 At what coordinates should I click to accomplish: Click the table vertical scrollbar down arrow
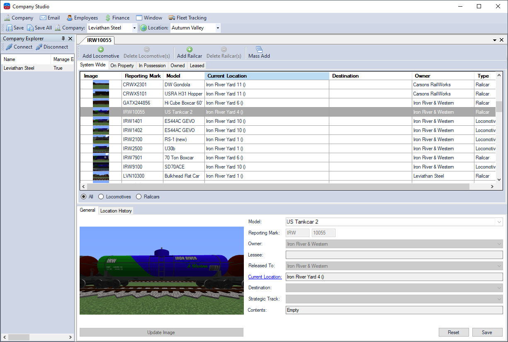coord(499,180)
